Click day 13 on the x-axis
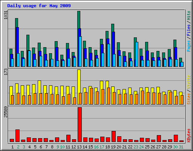Image resolution: width=193 pixels, height=151 pixels. 79,147
